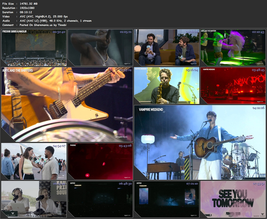Open the thumbnail timestamped 01:05:21
Image resolution: width=267 pixels, height=219 pixels.
100,48
